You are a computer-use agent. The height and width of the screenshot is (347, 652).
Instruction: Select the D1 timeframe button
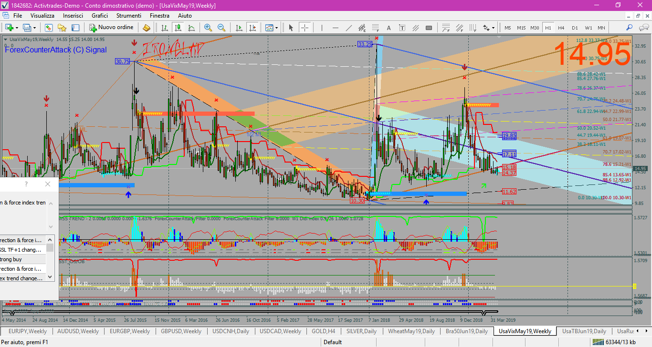(x=575, y=28)
